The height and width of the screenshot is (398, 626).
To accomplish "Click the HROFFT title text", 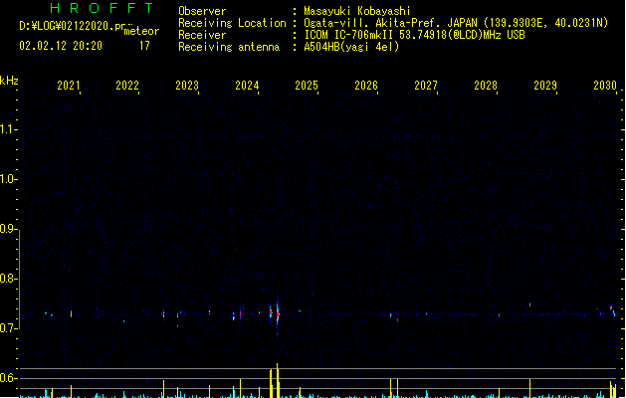I will point(103,8).
